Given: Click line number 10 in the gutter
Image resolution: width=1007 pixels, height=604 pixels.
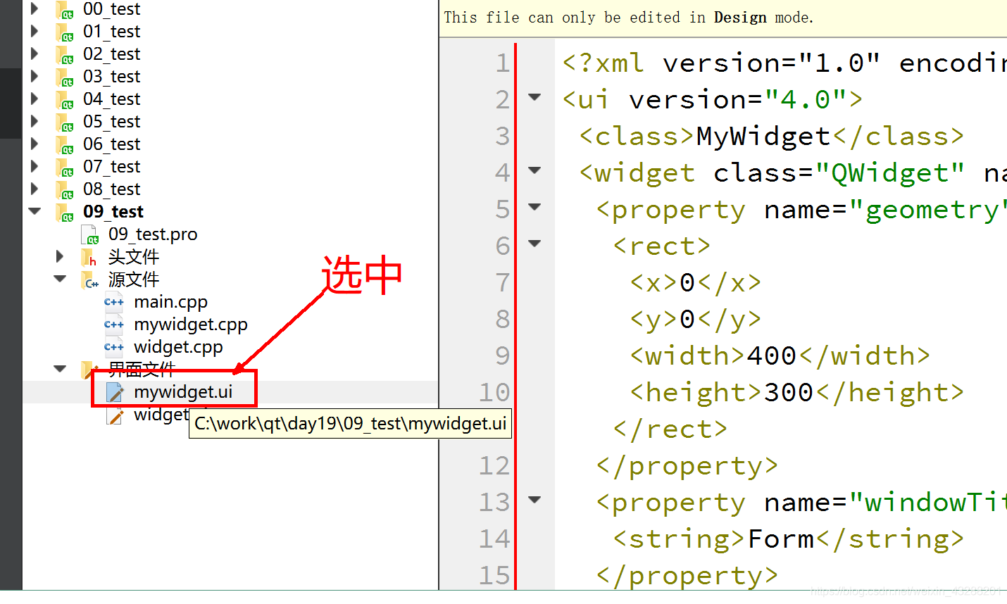Looking at the screenshot, I should (494, 392).
